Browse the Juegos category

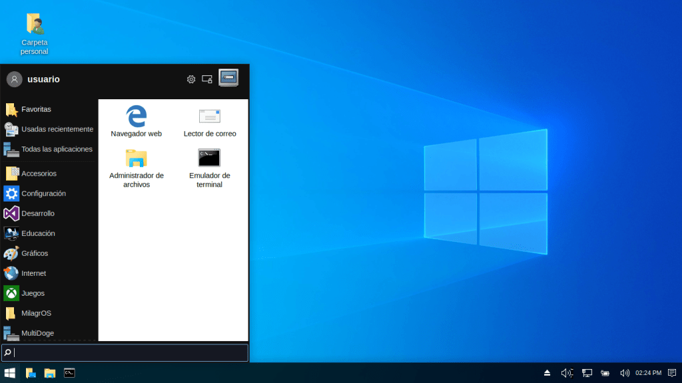[x=33, y=293]
